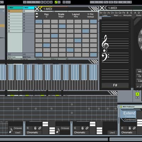Click the X logo in the pad grid window
This screenshot has width=142, height=142.
[x=38, y=9]
